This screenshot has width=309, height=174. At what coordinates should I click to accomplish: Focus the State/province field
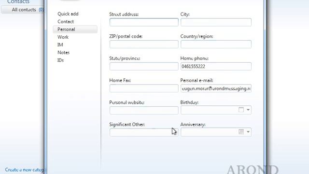pyautogui.click(x=144, y=66)
